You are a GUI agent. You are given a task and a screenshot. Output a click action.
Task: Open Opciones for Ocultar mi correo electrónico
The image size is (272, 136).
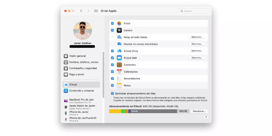197,44
